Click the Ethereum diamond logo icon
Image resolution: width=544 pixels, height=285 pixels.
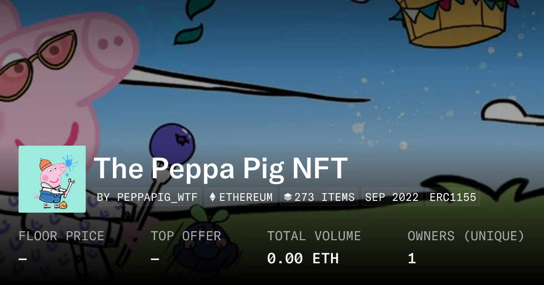(212, 197)
